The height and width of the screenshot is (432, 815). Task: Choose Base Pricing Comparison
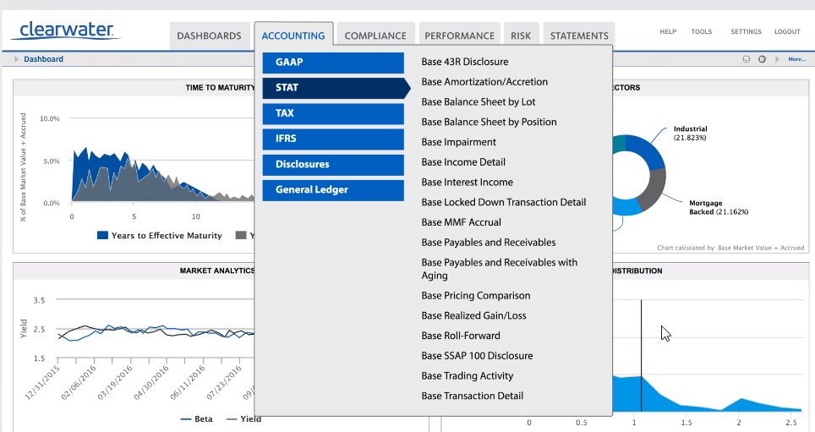[x=476, y=296]
